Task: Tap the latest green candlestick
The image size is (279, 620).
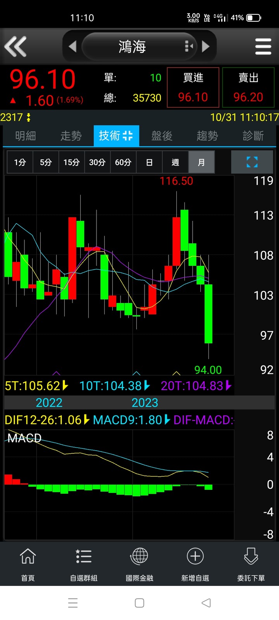Action: pyautogui.click(x=208, y=314)
